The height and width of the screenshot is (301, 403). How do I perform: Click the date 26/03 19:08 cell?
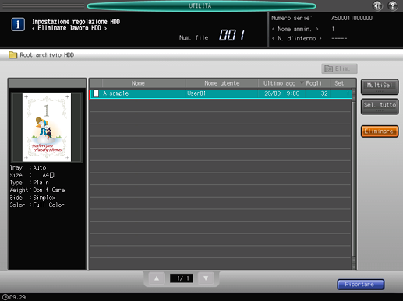282,93
